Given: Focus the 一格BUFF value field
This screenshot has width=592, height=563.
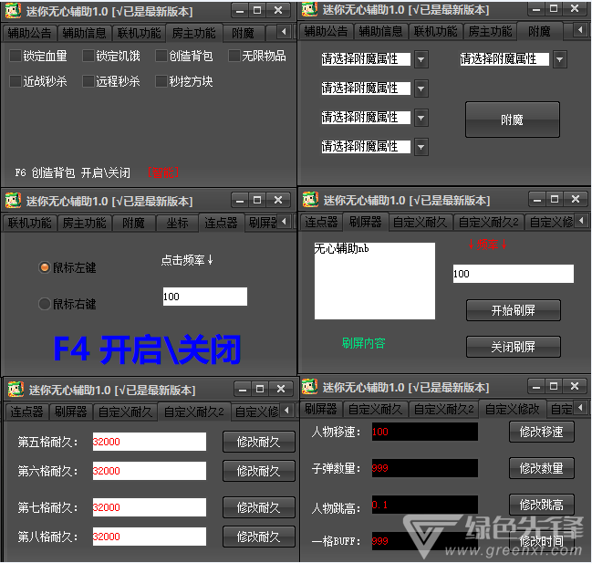Looking at the screenshot, I should coord(425,541).
